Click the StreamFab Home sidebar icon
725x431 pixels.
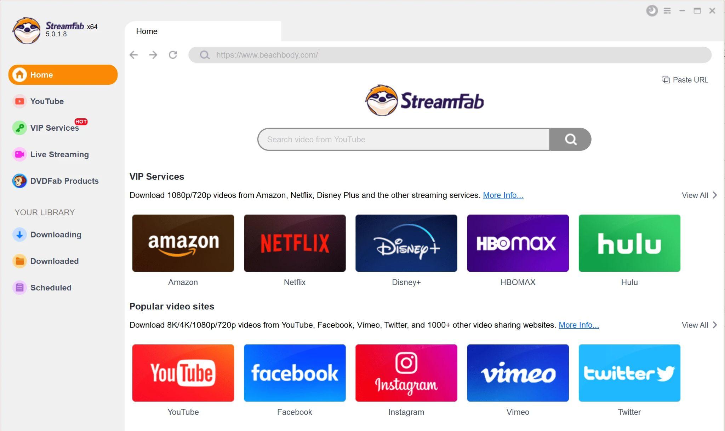[18, 75]
